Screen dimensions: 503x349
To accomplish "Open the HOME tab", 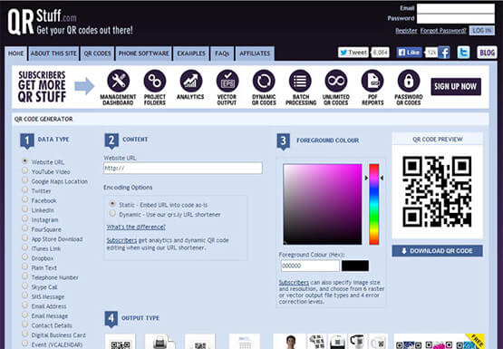I will coord(15,53).
